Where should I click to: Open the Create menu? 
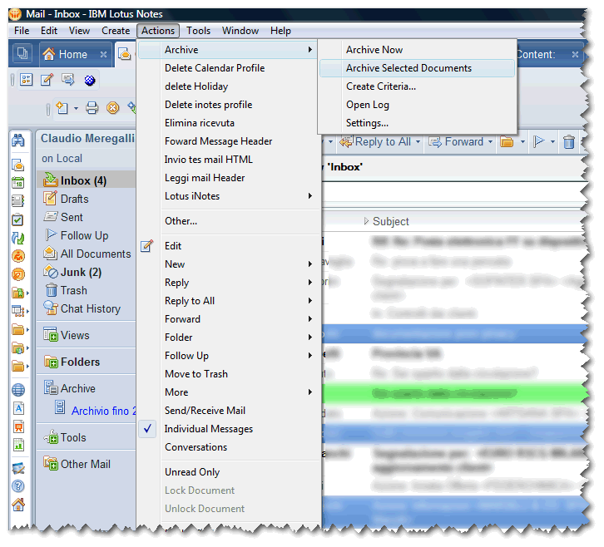click(x=116, y=31)
